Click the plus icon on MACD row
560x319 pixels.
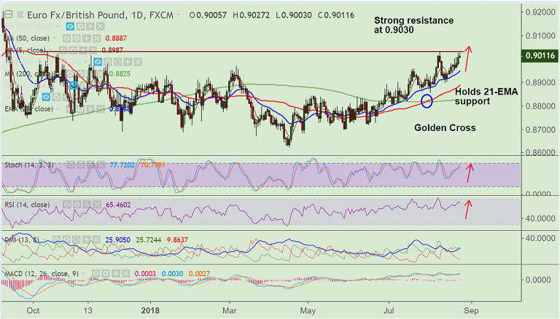pyautogui.click(x=116, y=274)
